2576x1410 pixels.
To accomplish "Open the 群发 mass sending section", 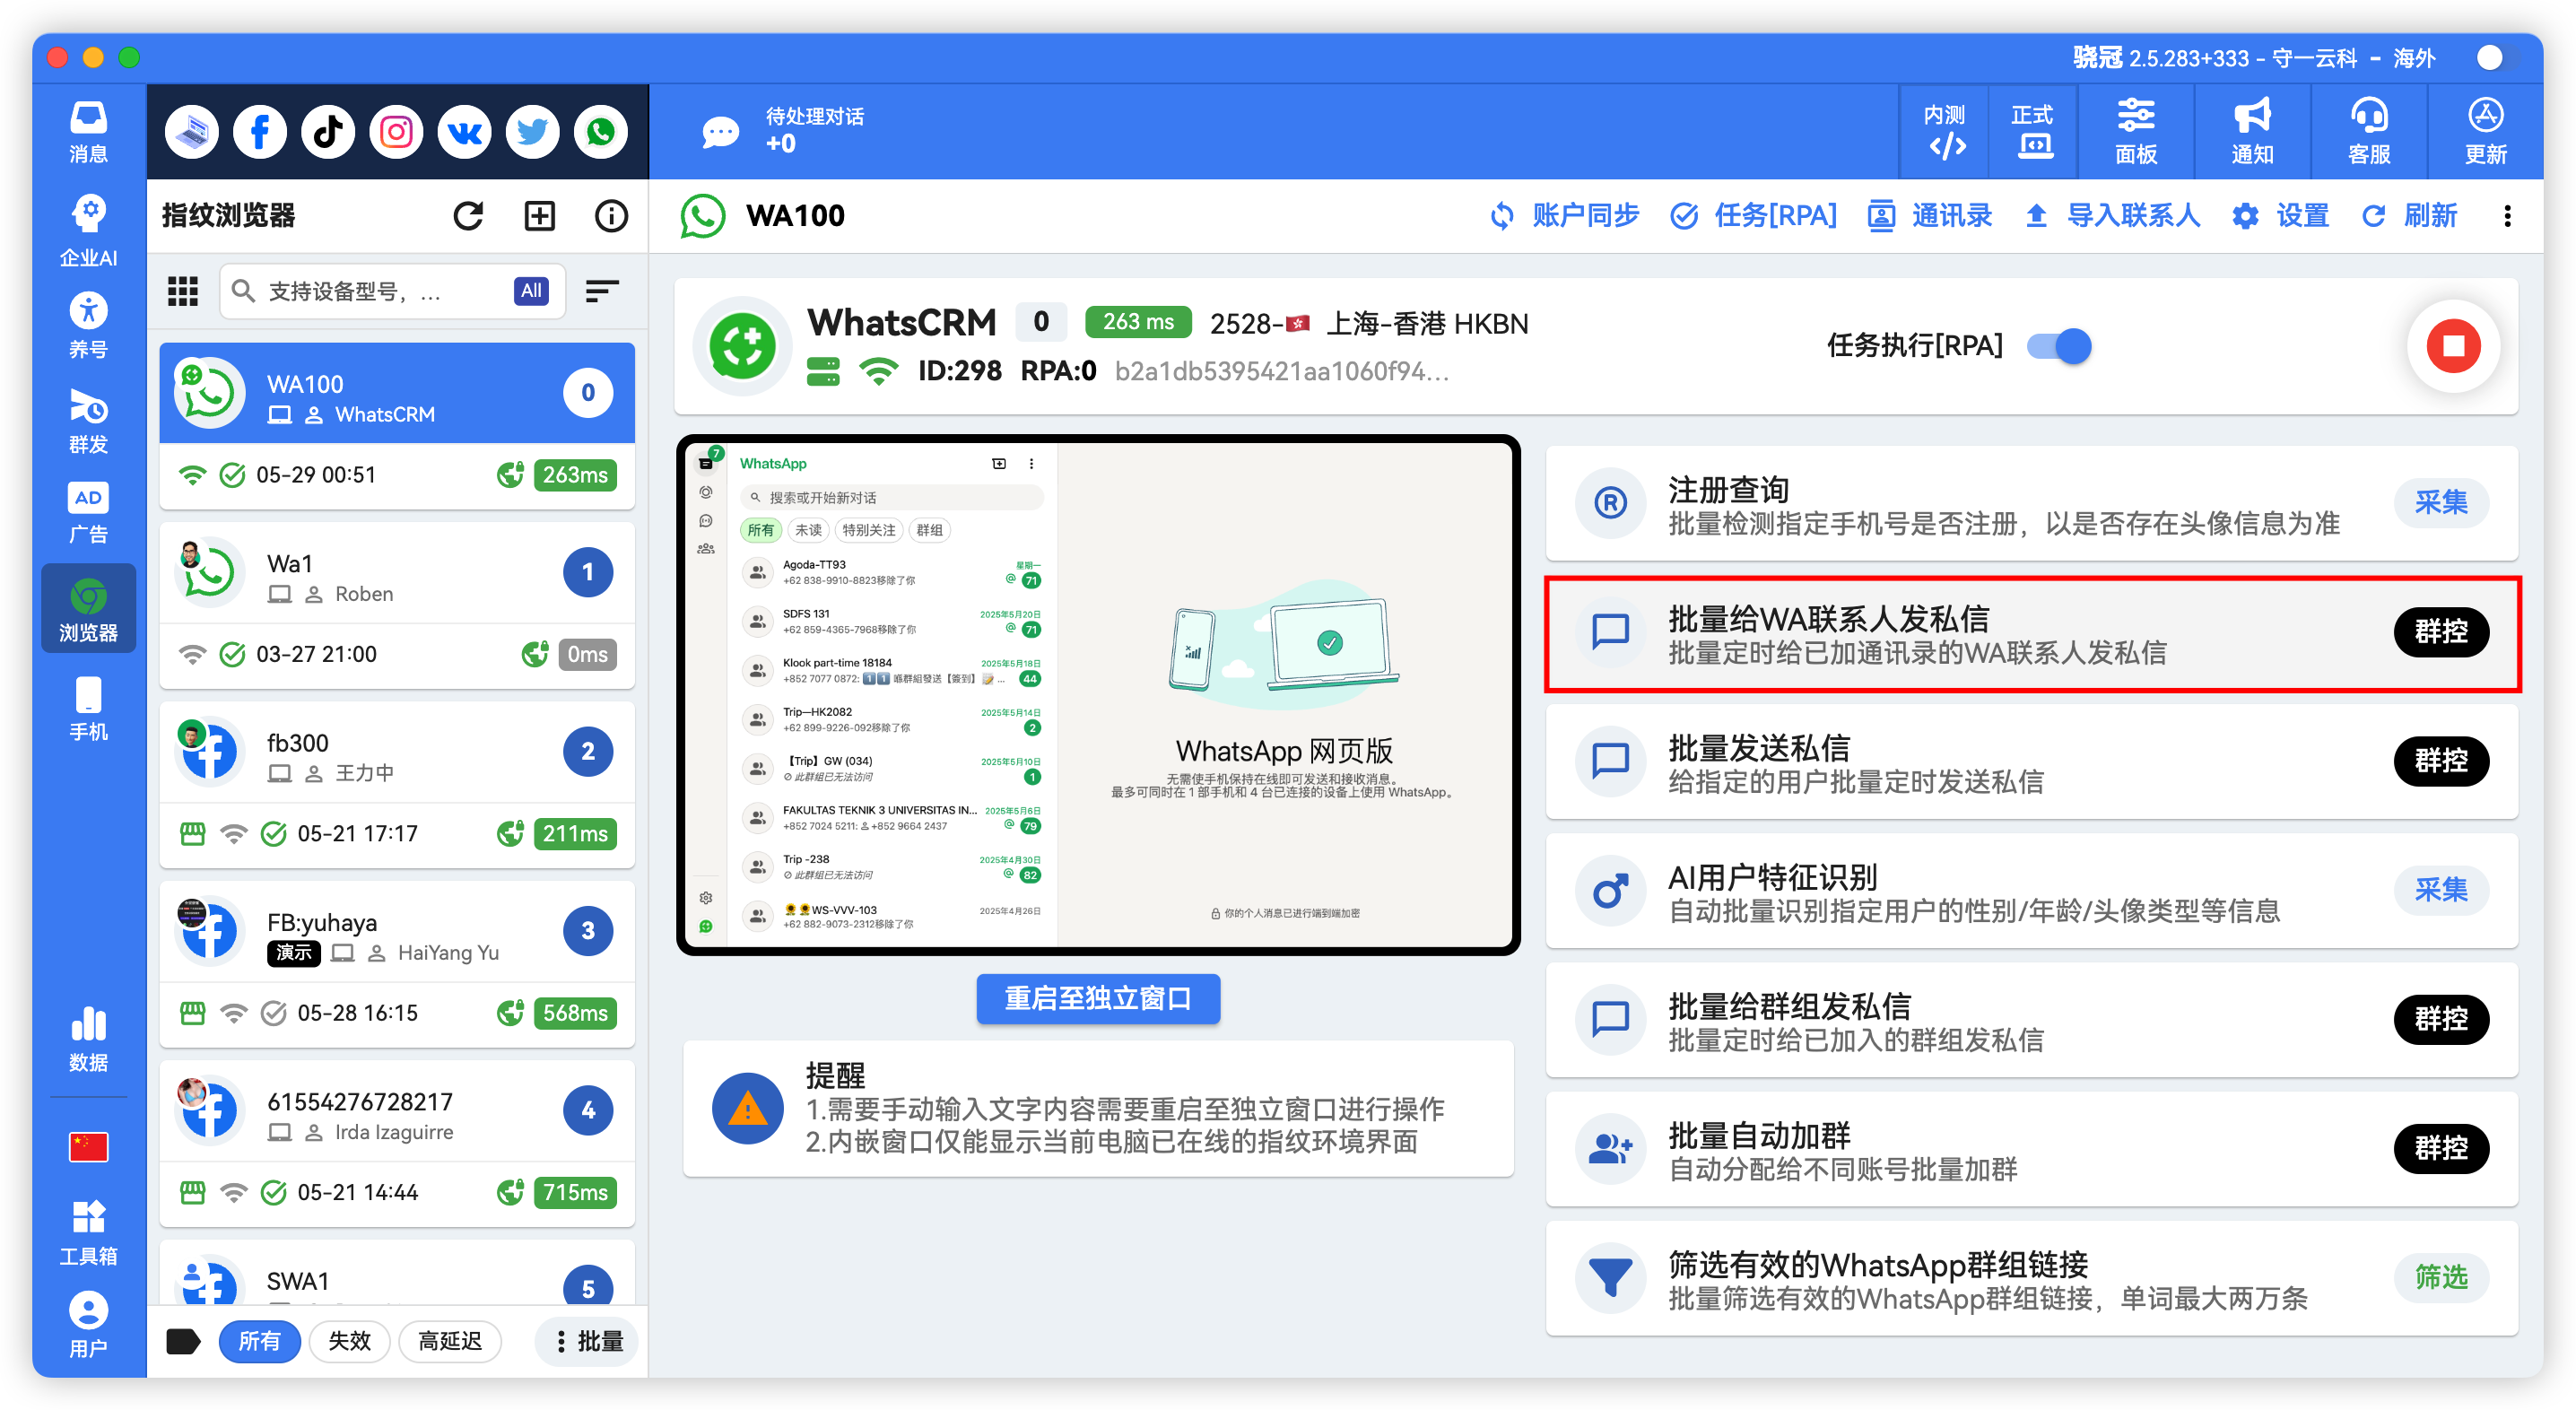I will [x=88, y=421].
